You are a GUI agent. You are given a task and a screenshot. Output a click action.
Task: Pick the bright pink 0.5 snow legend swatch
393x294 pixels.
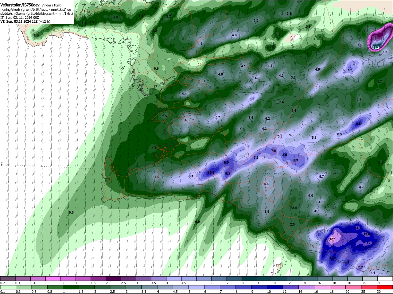[x=53, y=279]
